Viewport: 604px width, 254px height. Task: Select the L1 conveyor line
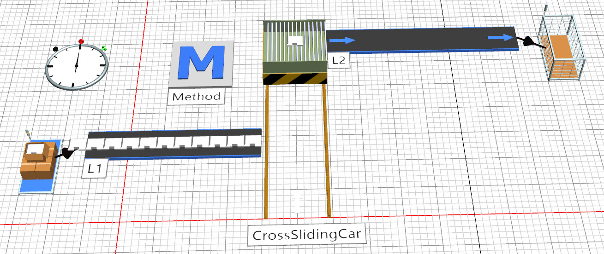pos(175,144)
